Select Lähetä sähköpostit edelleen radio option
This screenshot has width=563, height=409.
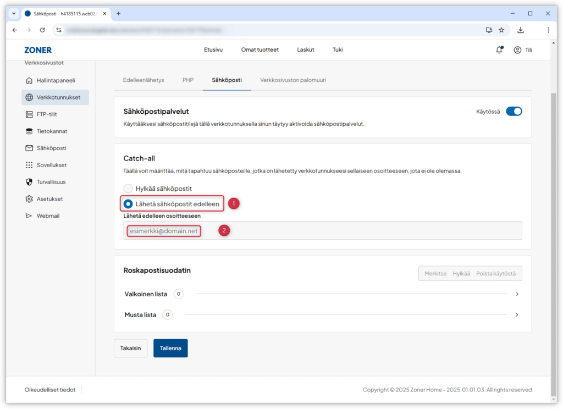128,204
